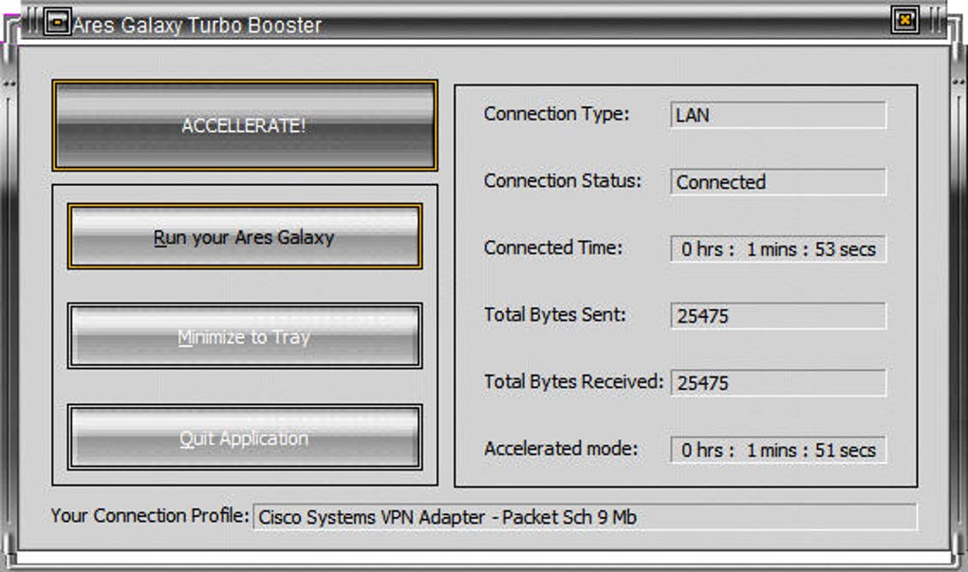Screen dimensions: 968x572
Task: Select the Connection Status Connected field
Action: tap(778, 182)
